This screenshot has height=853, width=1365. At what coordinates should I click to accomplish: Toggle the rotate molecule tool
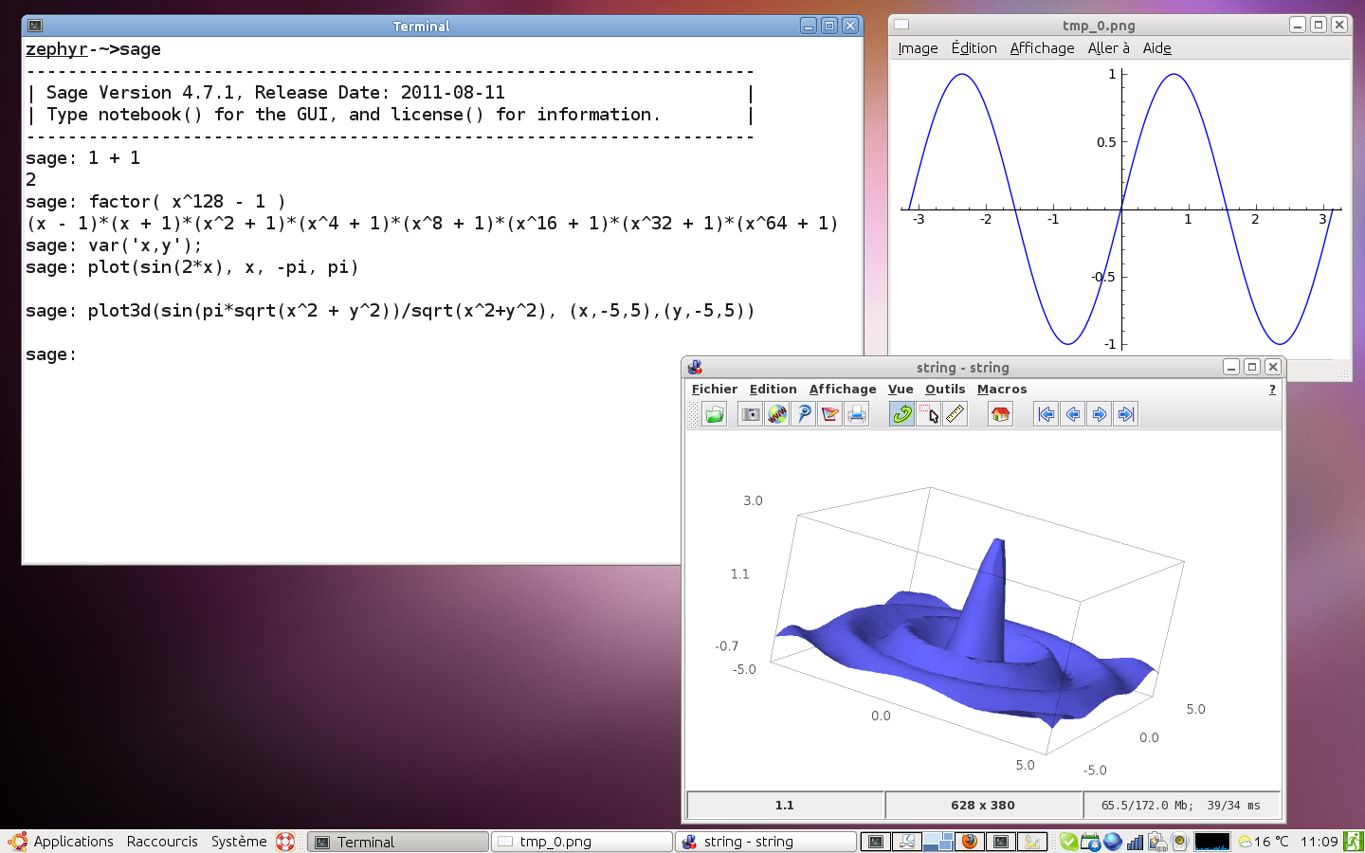tap(901, 414)
